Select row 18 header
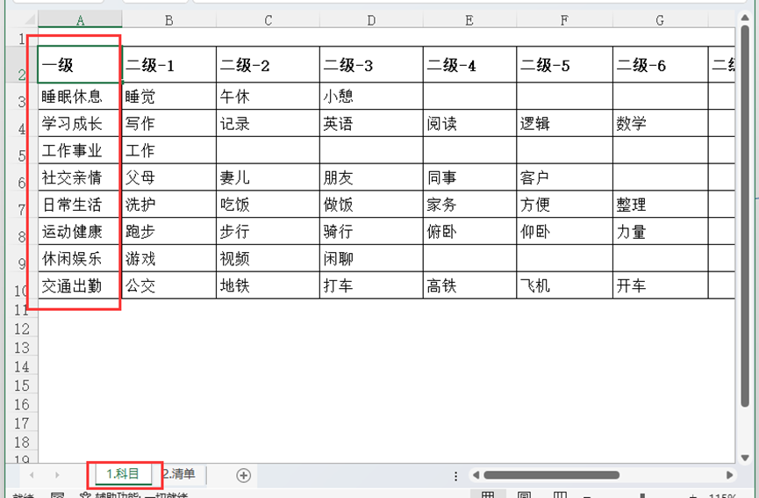Image resolution: width=759 pixels, height=498 pixels. coord(22,443)
